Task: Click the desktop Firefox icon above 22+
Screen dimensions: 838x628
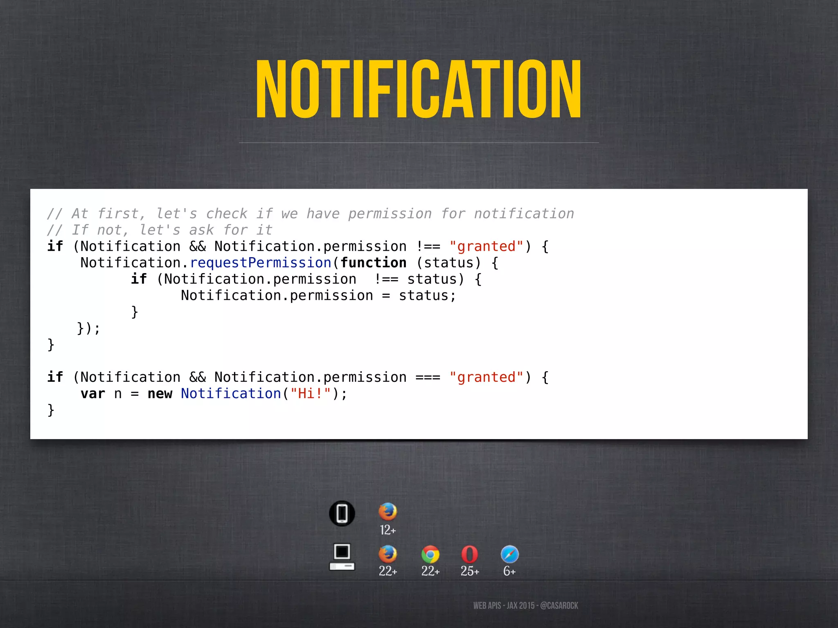Action: (x=387, y=554)
